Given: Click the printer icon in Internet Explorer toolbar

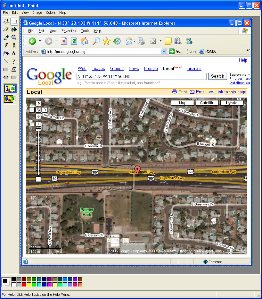Looking at the screenshot, I should click(x=142, y=41).
